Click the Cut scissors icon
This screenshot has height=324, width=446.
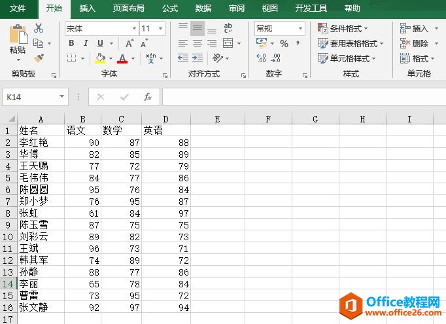[x=39, y=28]
